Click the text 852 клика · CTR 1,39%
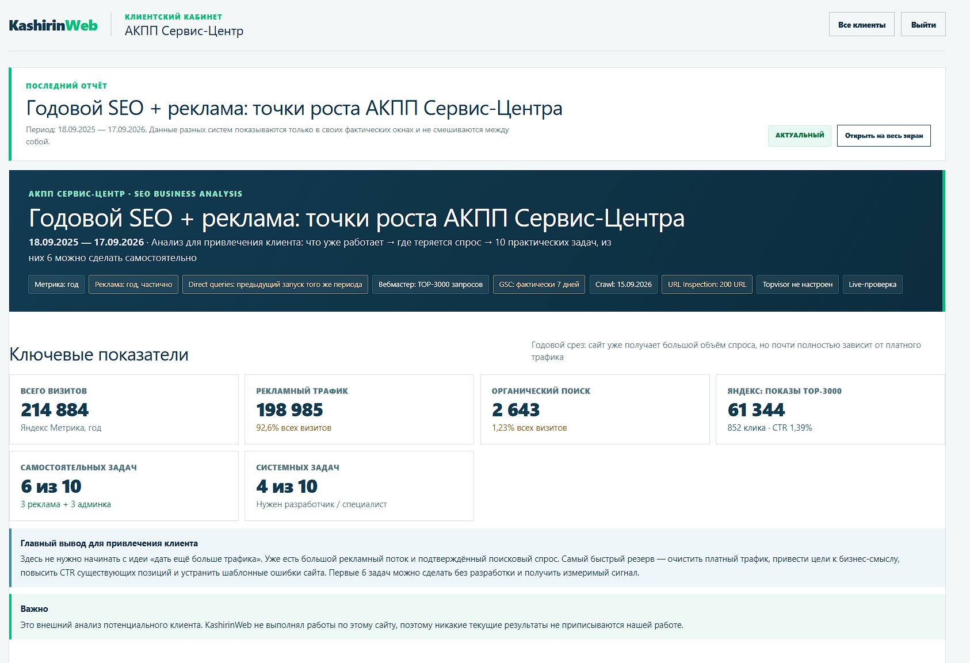The height and width of the screenshot is (663, 970). 770,428
